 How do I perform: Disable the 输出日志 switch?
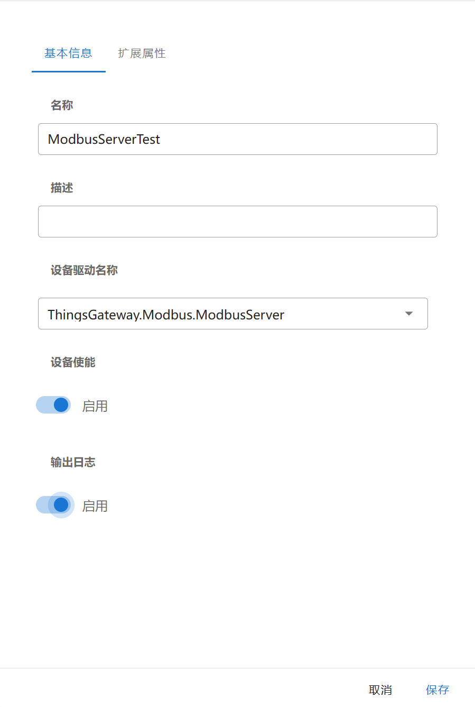pyautogui.click(x=53, y=505)
